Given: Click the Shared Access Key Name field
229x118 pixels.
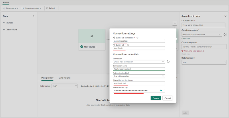Looking at the screenshot, I should (139, 84).
